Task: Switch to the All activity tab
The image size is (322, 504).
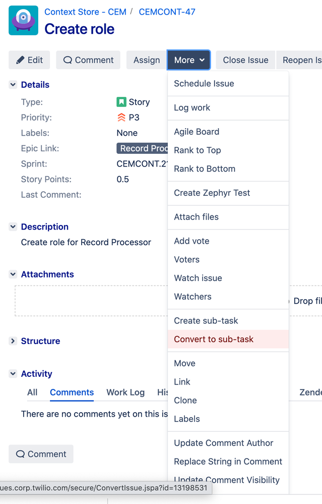Action: click(32, 393)
